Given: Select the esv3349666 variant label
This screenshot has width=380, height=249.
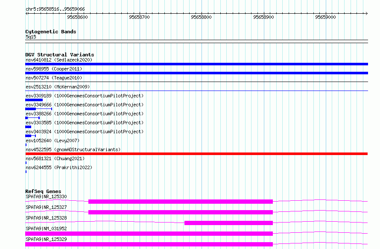Looking at the screenshot, I should (85, 105).
